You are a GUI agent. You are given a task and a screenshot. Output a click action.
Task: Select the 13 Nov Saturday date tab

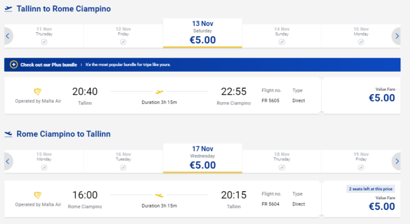point(202,33)
